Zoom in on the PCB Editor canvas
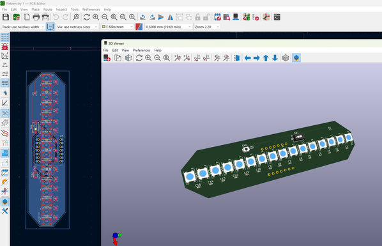 pyautogui.click(x=96, y=17)
